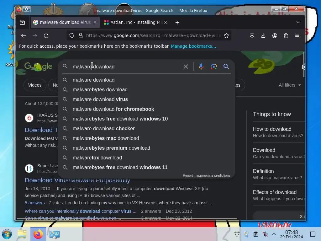Expand How to download topic
This screenshot has width=321, height=241.
279,132
